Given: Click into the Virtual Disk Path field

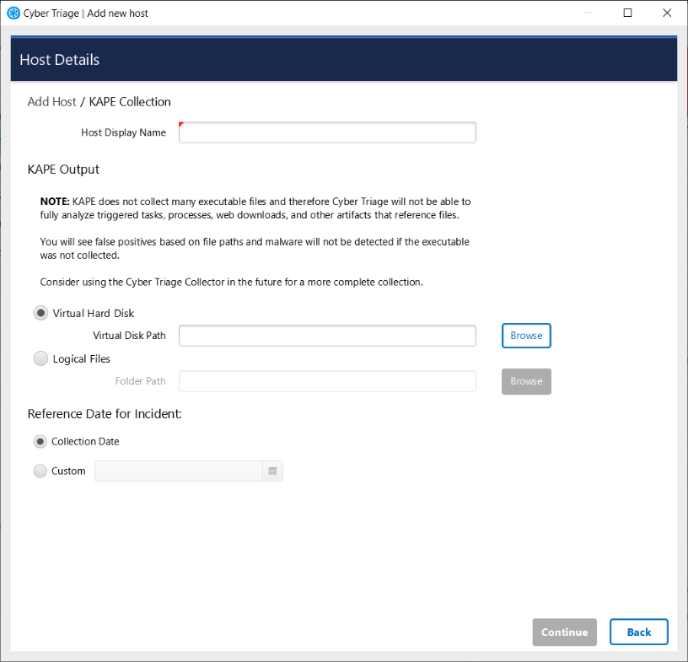Looking at the screenshot, I should (x=327, y=336).
